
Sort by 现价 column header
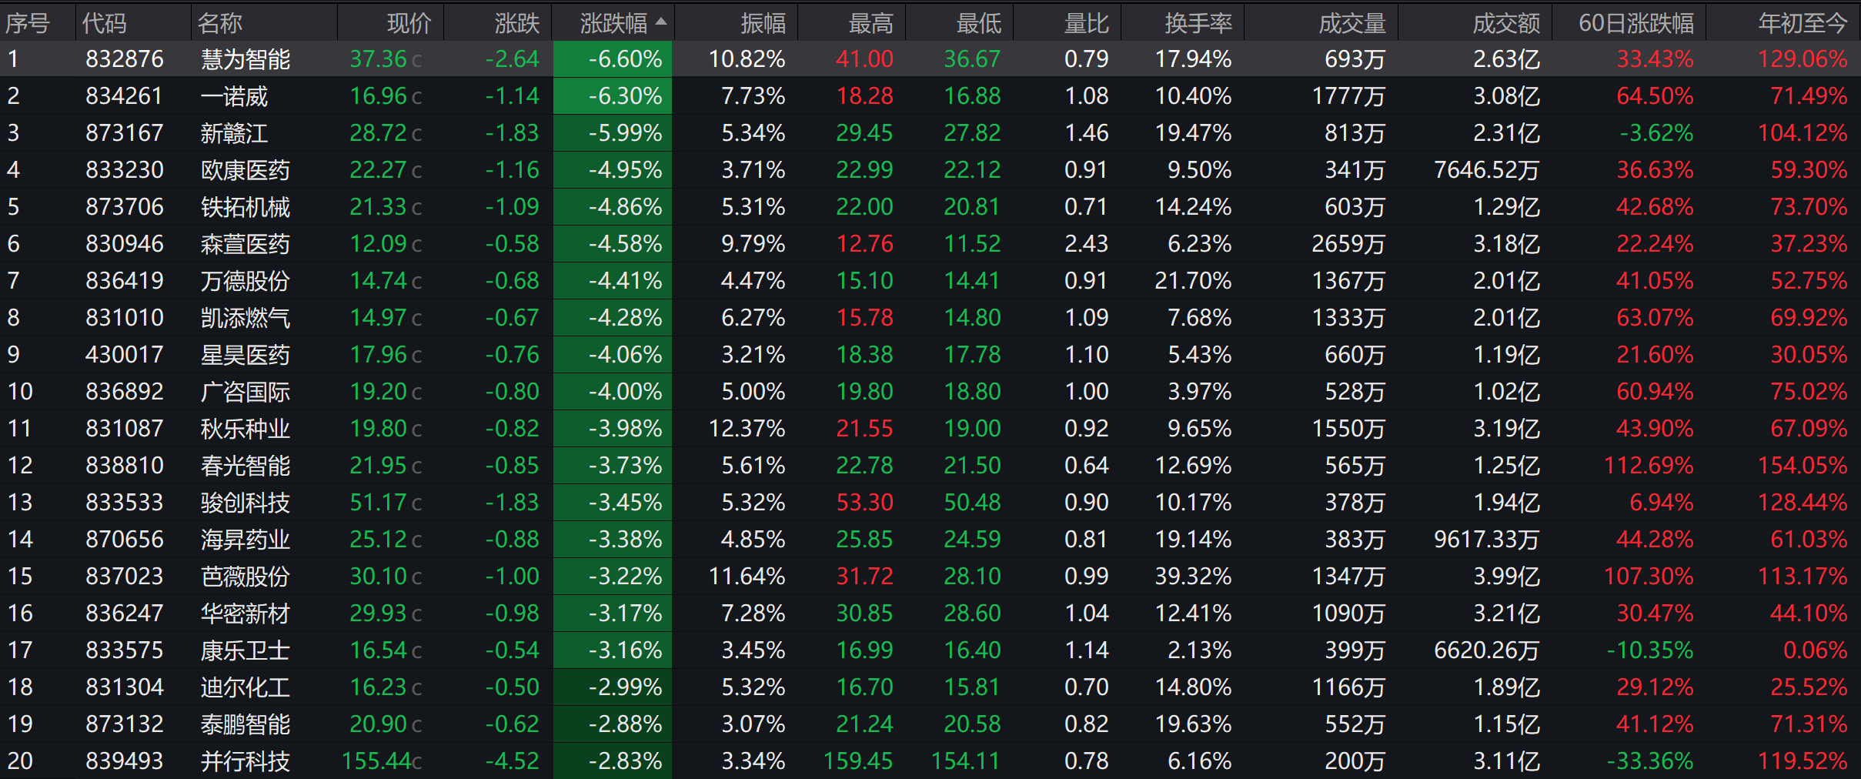(409, 23)
